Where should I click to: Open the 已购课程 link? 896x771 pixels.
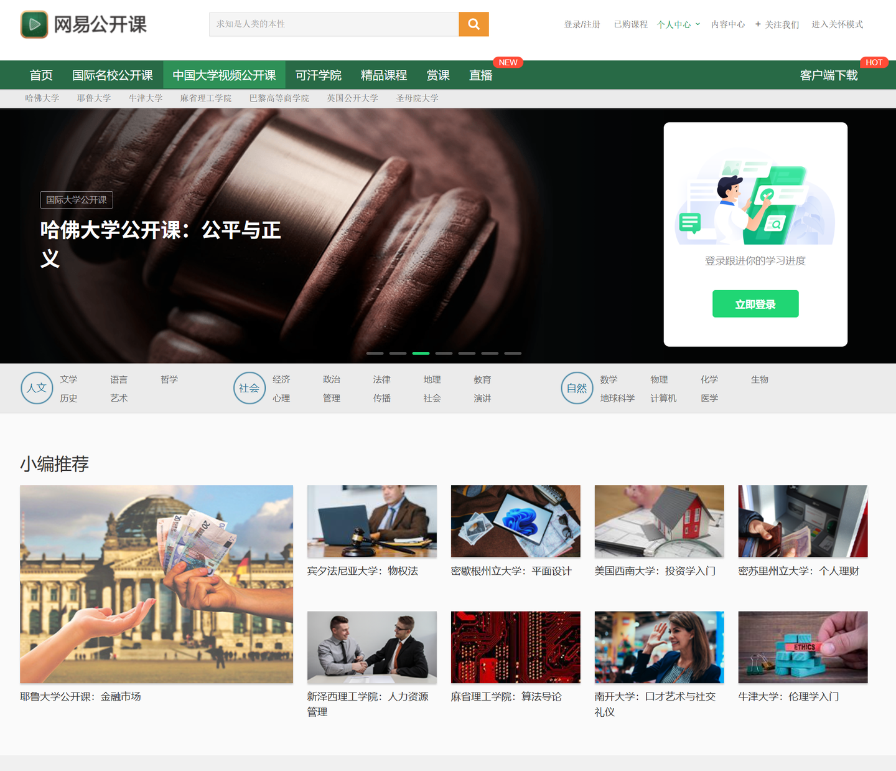pos(631,24)
